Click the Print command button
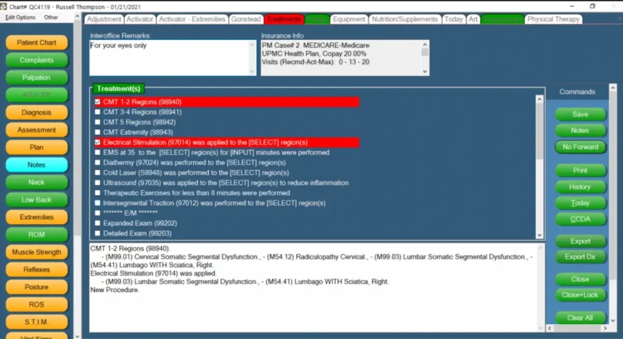Viewport: 623px width, 339px height. (580, 170)
